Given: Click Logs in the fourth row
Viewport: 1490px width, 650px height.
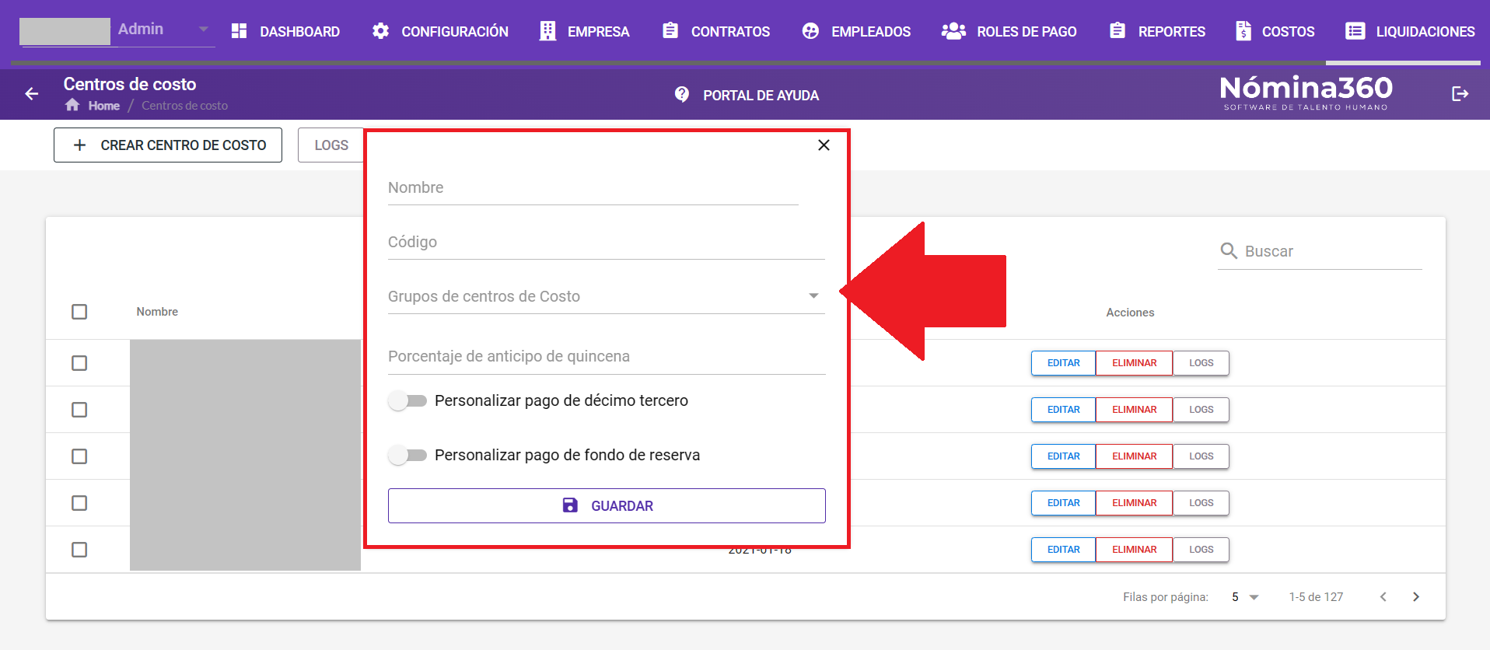Looking at the screenshot, I should click(x=1201, y=503).
